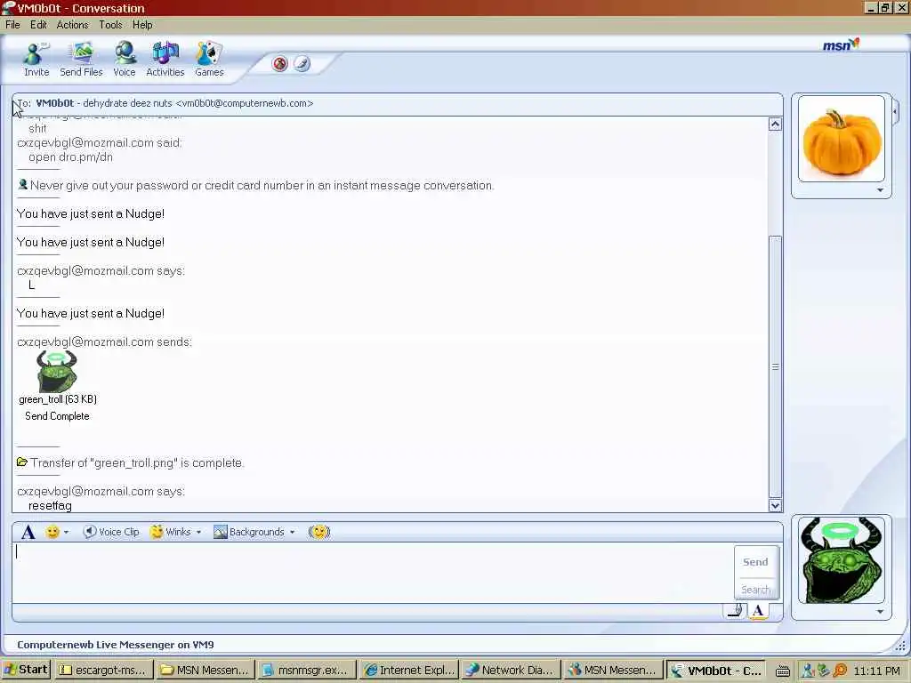Image resolution: width=911 pixels, height=683 pixels.
Task: Click the orange tray icon
Action: [x=839, y=671]
